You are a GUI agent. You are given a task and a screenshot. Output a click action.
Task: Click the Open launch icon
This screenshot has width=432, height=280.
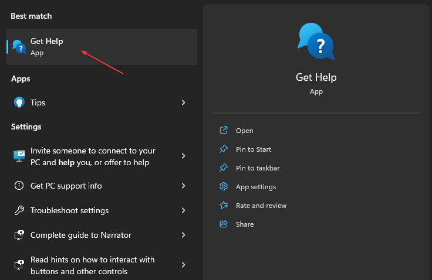pos(224,130)
